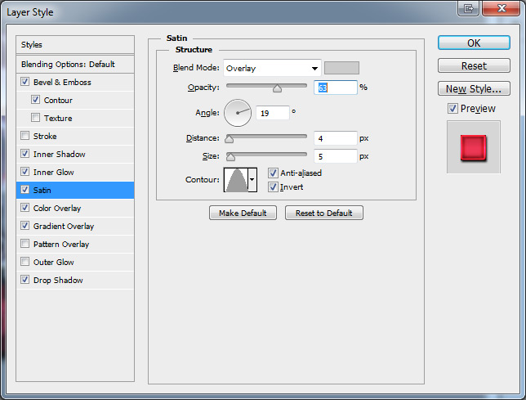This screenshot has height=400, width=526.
Task: Click the Angle dial control
Action: tap(238, 112)
